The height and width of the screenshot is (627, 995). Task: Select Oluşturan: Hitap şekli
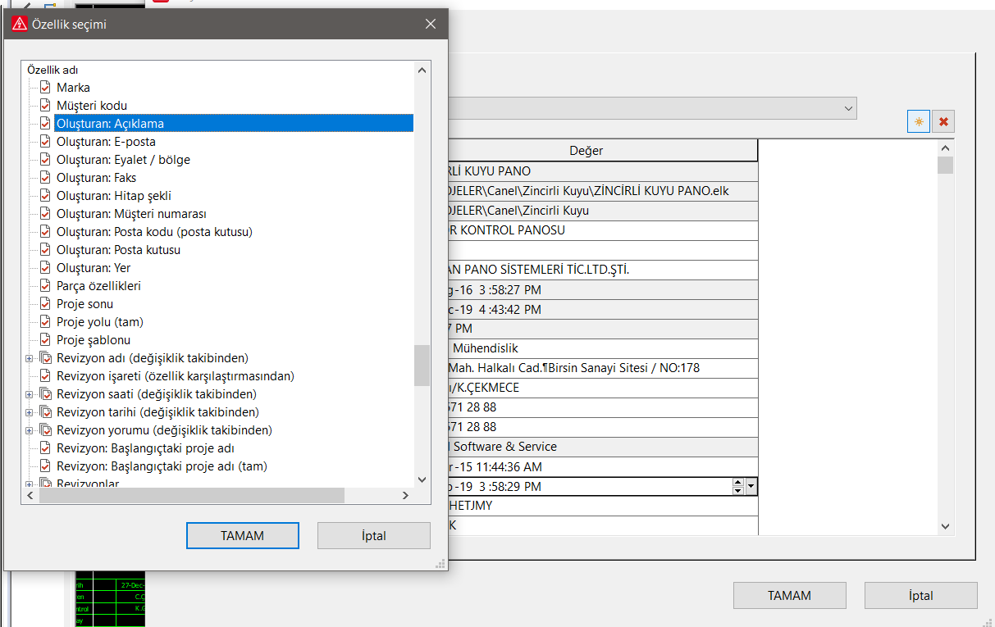click(114, 196)
